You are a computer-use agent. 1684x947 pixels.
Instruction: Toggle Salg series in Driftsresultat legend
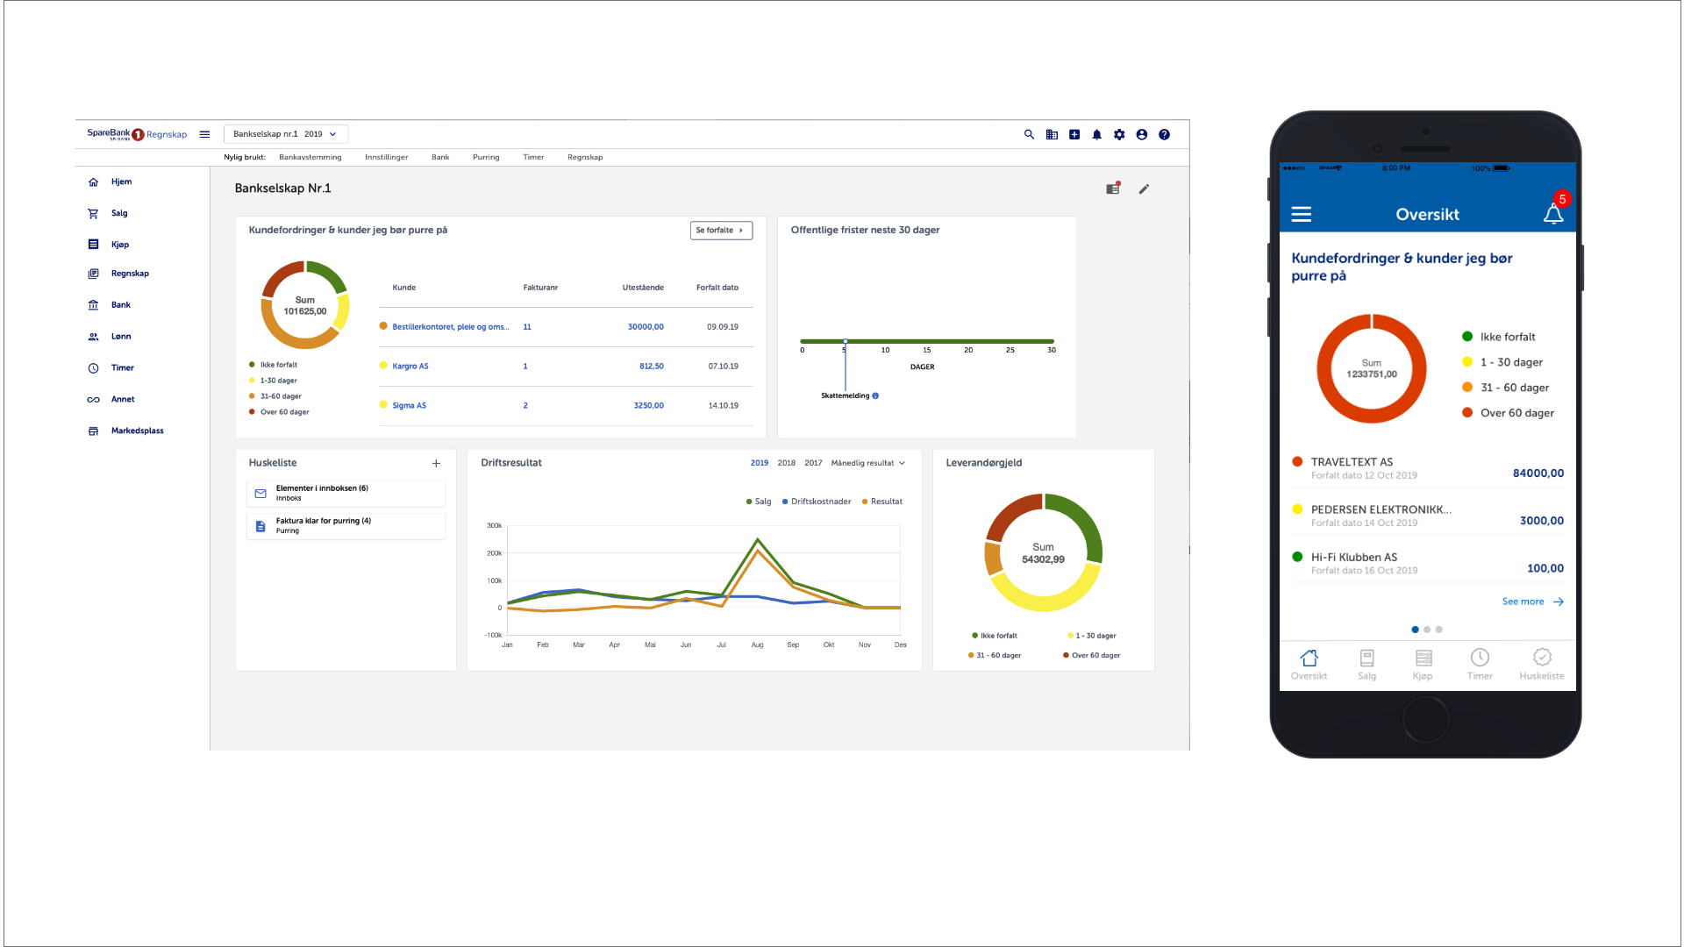[759, 502]
